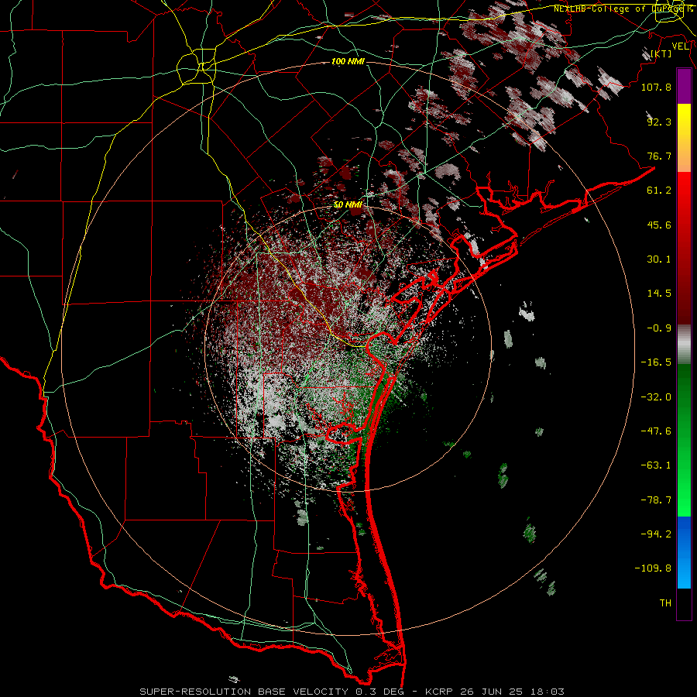Click the purple band of the color scale
Viewport: 697px width, 697px height.
click(x=684, y=86)
